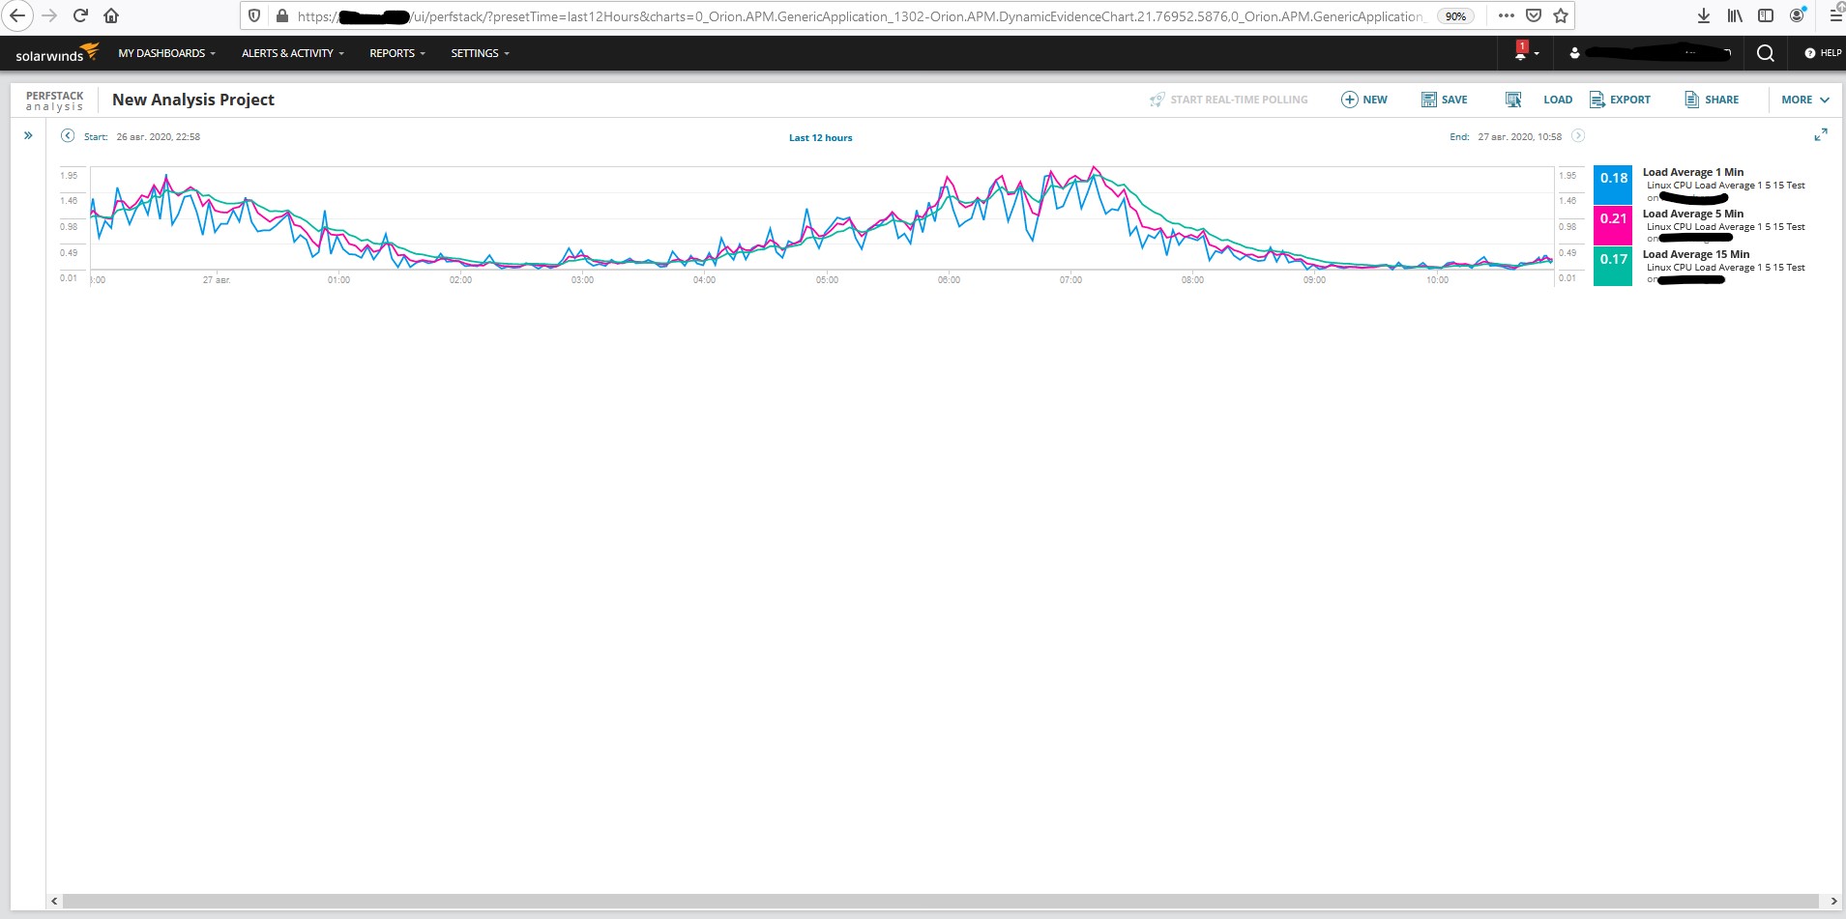The image size is (1846, 919).
Task: Click the Firefox home icon
Action: click(111, 15)
